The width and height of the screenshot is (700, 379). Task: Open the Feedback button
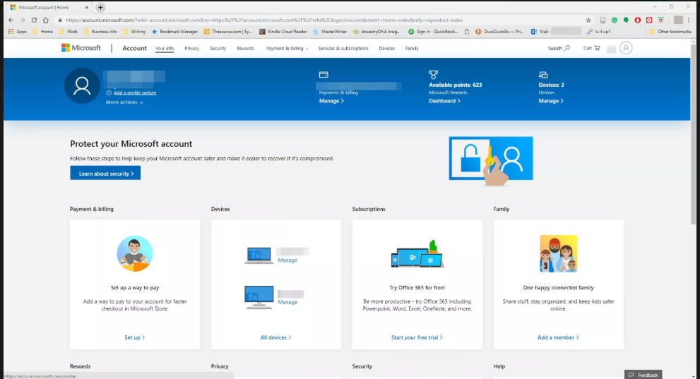pyautogui.click(x=643, y=375)
